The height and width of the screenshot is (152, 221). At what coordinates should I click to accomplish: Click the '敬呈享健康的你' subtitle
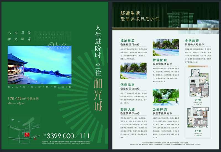162,113
